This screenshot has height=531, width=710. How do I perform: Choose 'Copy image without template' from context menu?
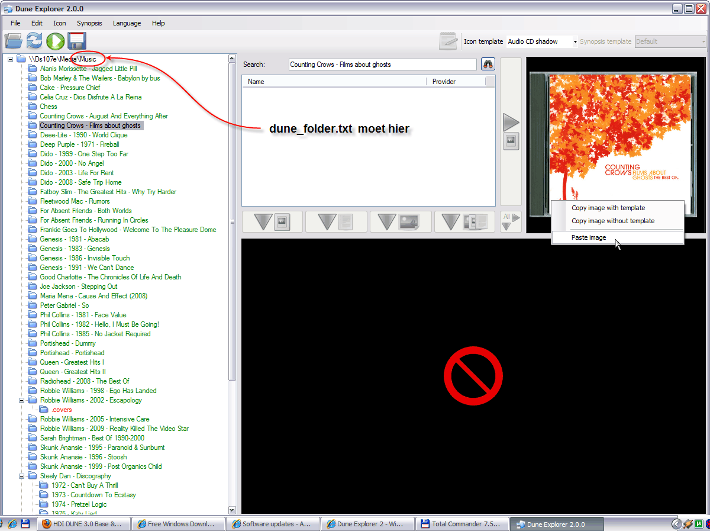click(618, 221)
